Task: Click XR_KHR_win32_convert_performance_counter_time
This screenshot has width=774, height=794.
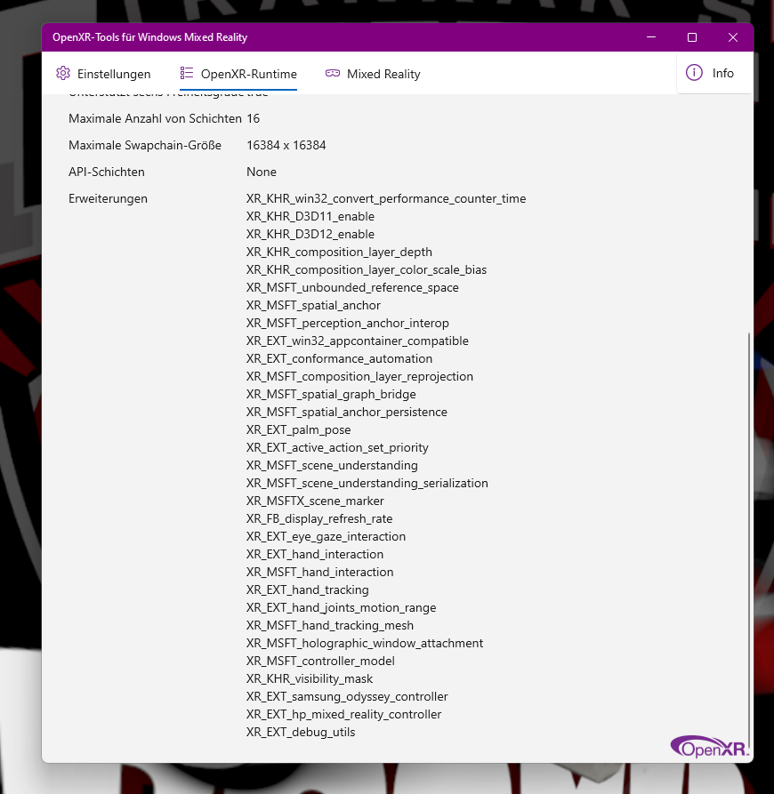Action: 386,198
